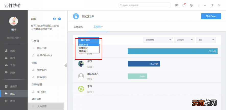Screen dimensions: 226x110
Task: Collapse the team sidebar panel arrow
Action: tap(65, 66)
